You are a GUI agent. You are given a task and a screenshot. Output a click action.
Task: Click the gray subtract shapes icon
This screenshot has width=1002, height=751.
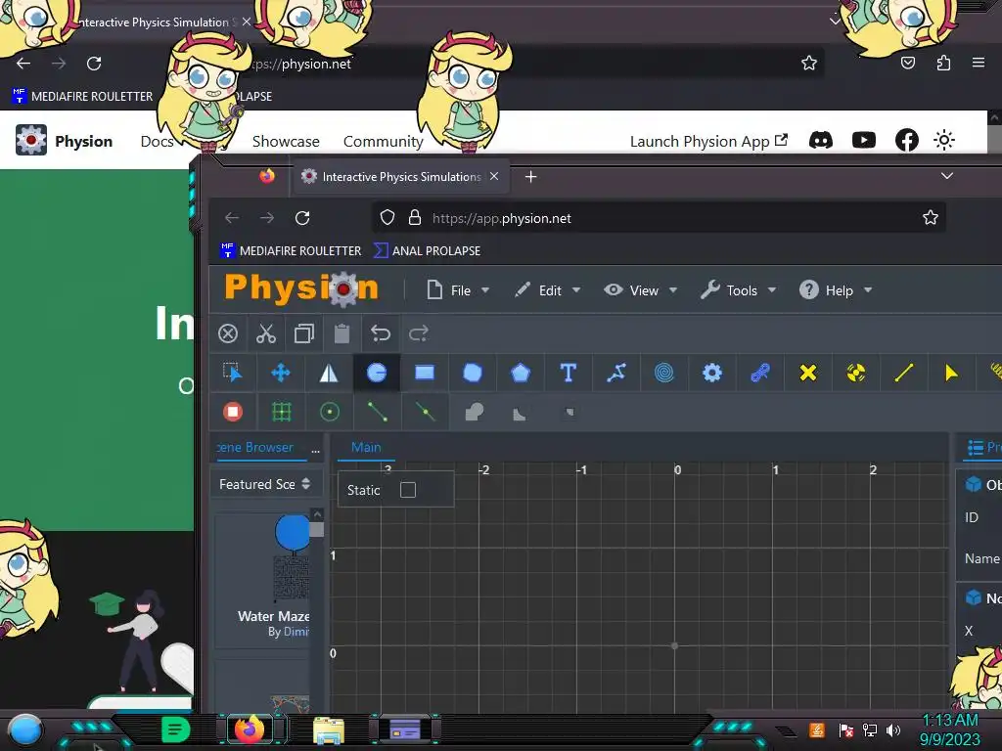click(520, 414)
